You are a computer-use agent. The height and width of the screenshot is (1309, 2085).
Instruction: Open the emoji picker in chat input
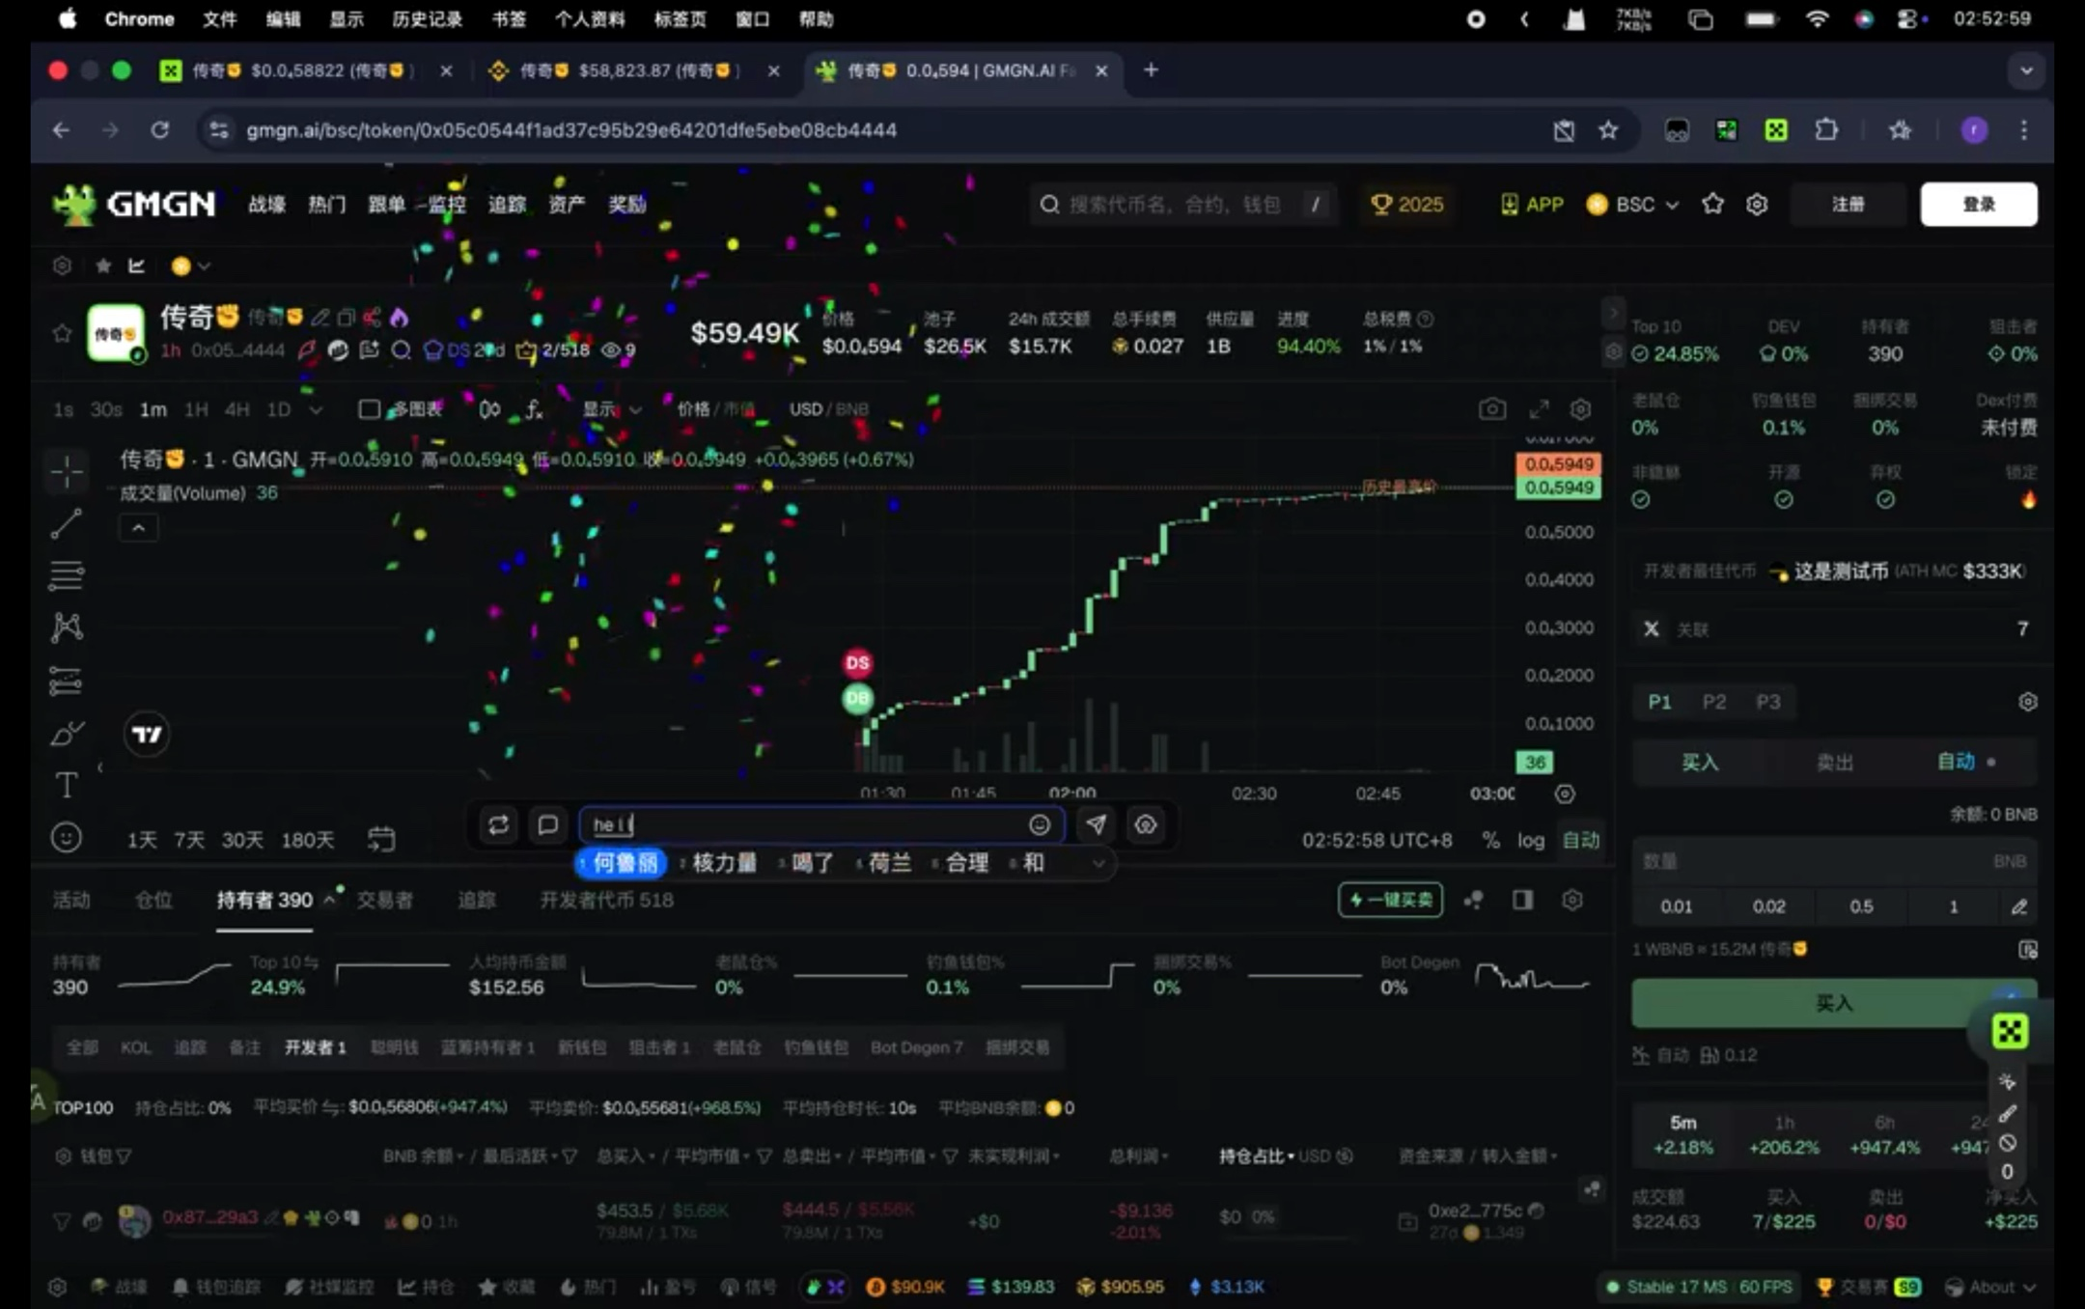tap(1039, 824)
